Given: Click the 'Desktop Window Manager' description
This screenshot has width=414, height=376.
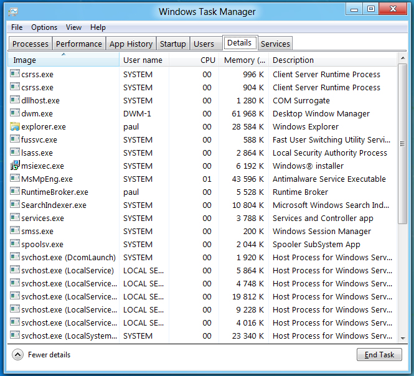Looking at the screenshot, I should (321, 113).
